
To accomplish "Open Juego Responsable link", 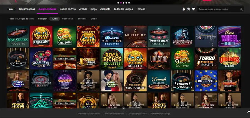I will 137,114.
